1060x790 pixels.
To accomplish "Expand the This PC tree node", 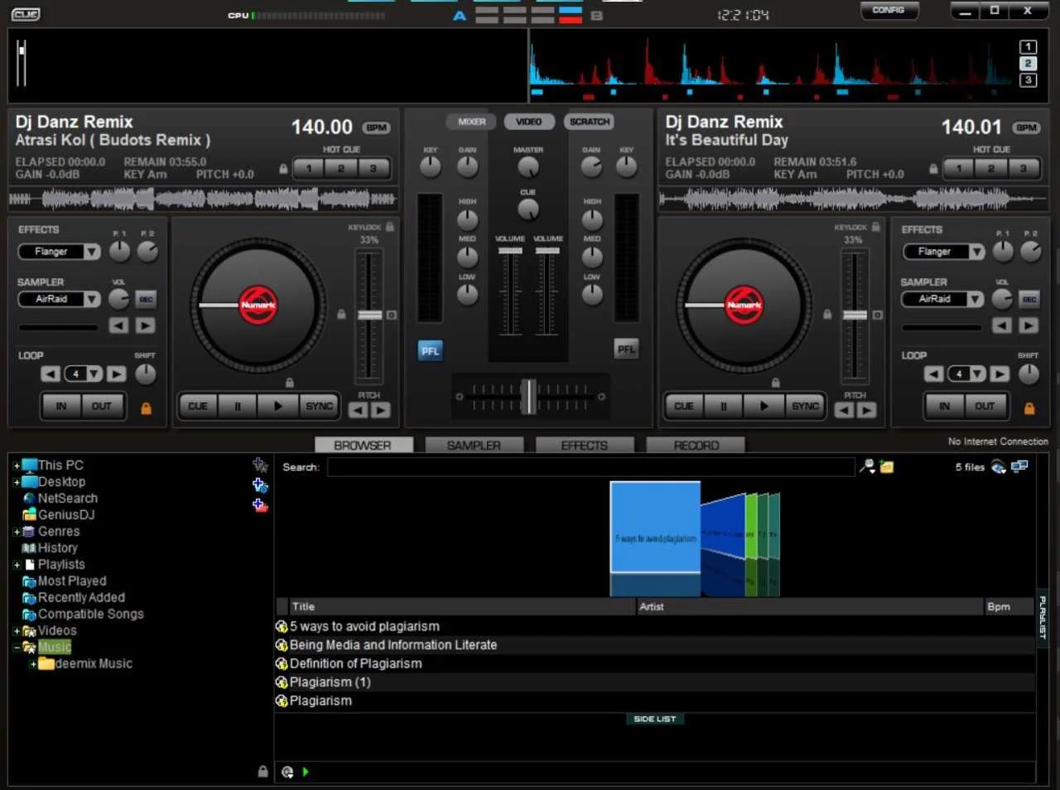I will click(17, 465).
